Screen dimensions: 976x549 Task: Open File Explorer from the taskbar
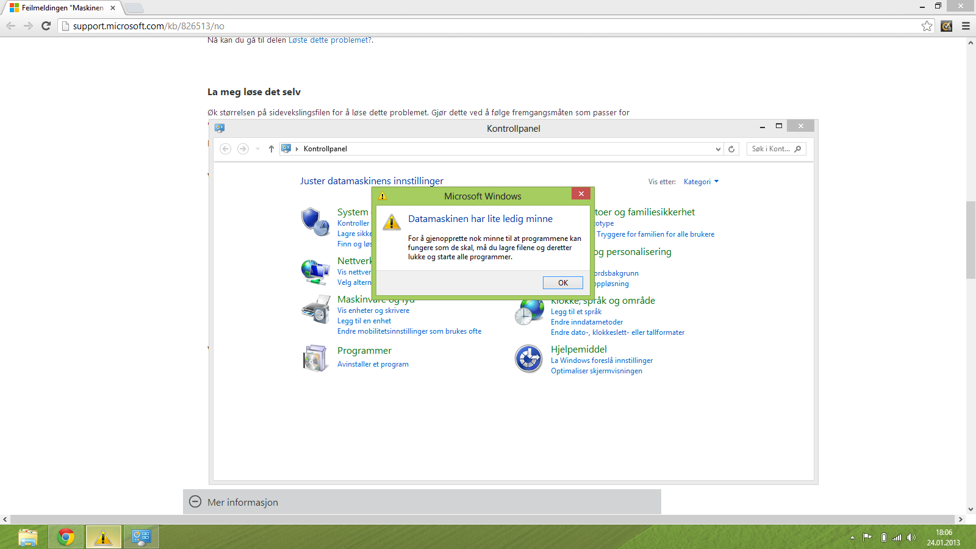click(x=28, y=537)
